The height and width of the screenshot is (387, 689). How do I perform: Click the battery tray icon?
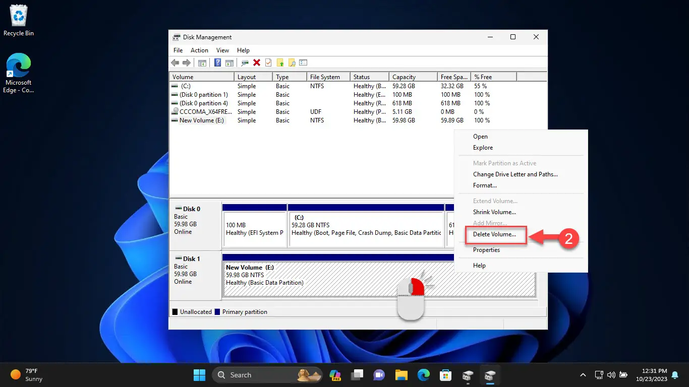tap(623, 375)
